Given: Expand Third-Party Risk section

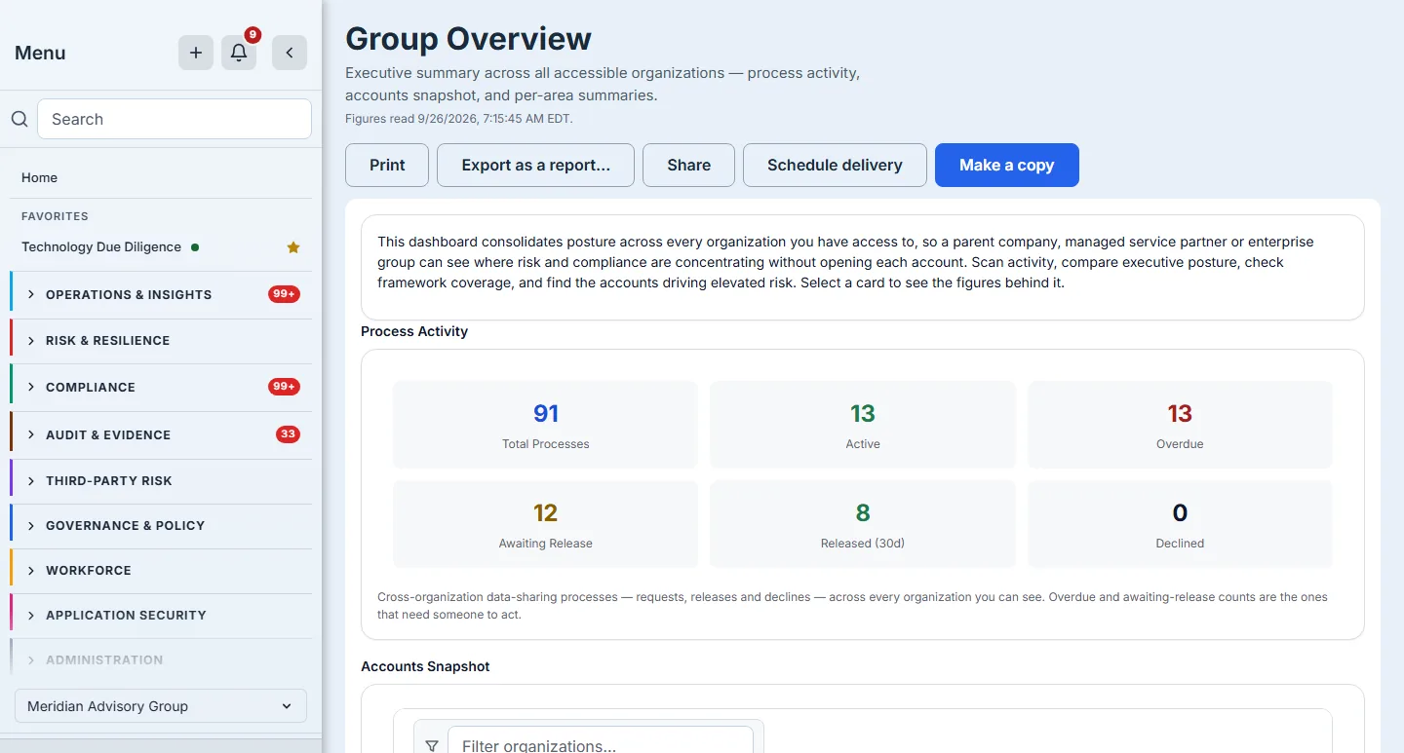Looking at the screenshot, I should pos(161,480).
